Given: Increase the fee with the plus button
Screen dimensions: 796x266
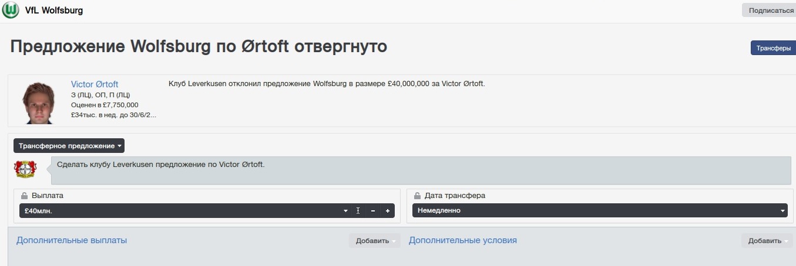Looking at the screenshot, I should click(x=388, y=211).
